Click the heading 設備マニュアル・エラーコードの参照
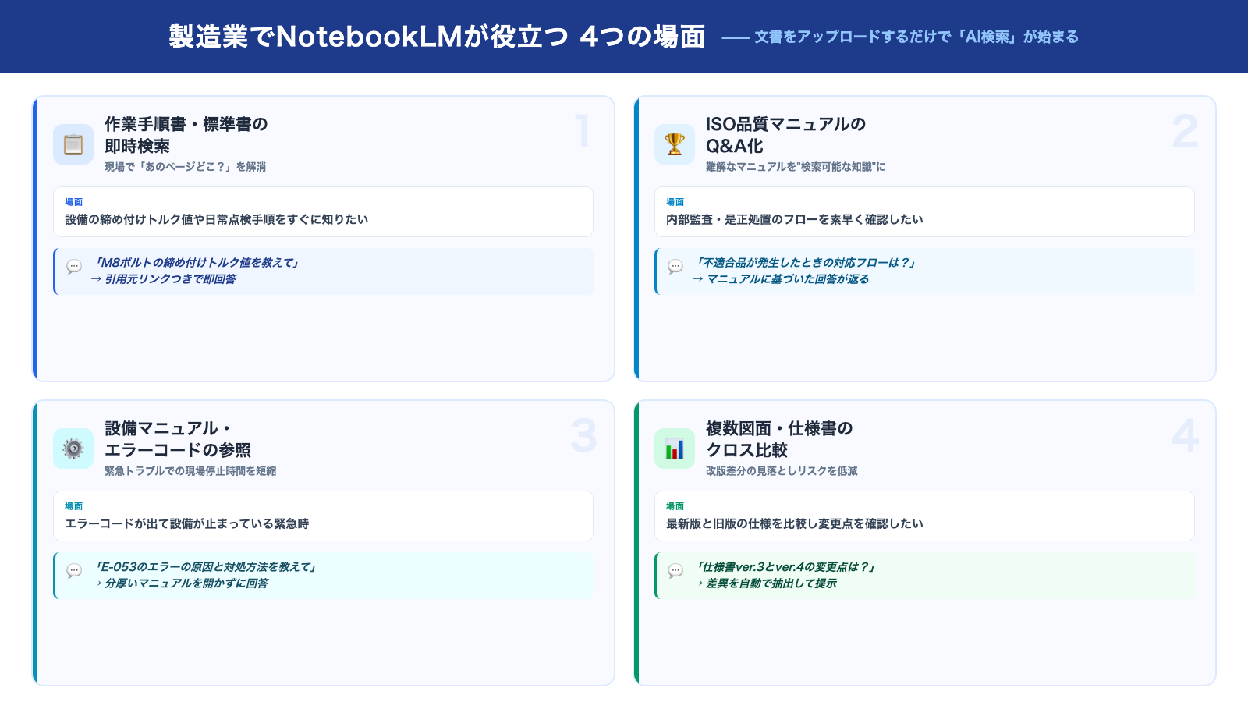 point(178,439)
